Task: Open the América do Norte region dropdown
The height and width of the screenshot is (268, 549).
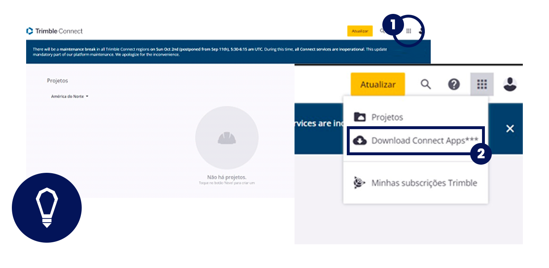Action: point(70,96)
